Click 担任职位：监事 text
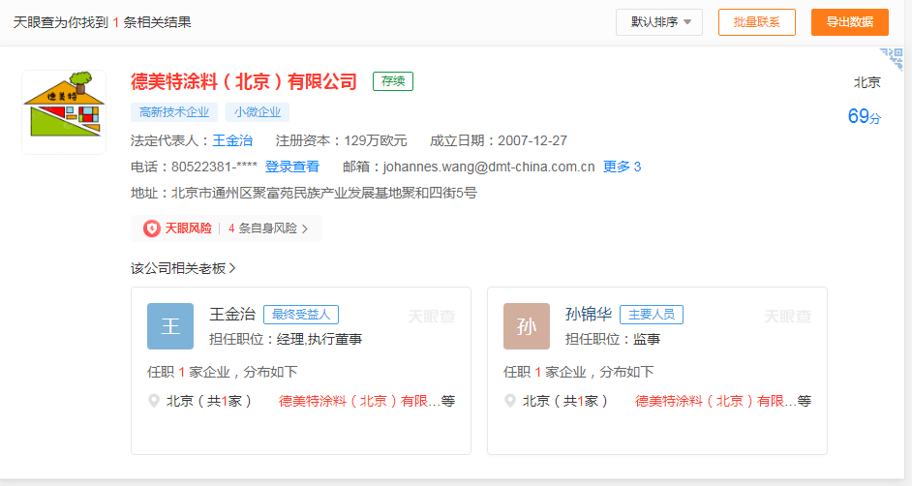The width and height of the screenshot is (912, 486). [613, 339]
